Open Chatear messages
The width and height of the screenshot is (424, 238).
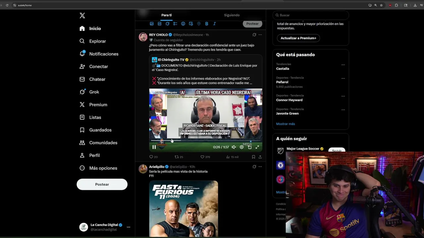pos(92,79)
